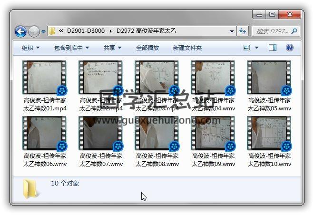Image resolution: width=314 pixels, height=215 pixels.
Task: Click the search magnifier icon
Action: pyautogui.click(x=294, y=31)
